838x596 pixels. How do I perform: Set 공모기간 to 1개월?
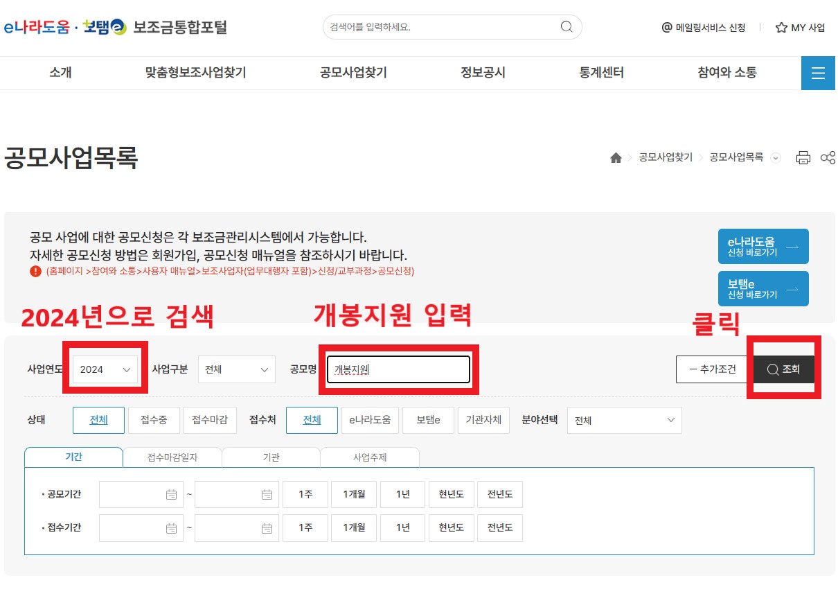(353, 494)
